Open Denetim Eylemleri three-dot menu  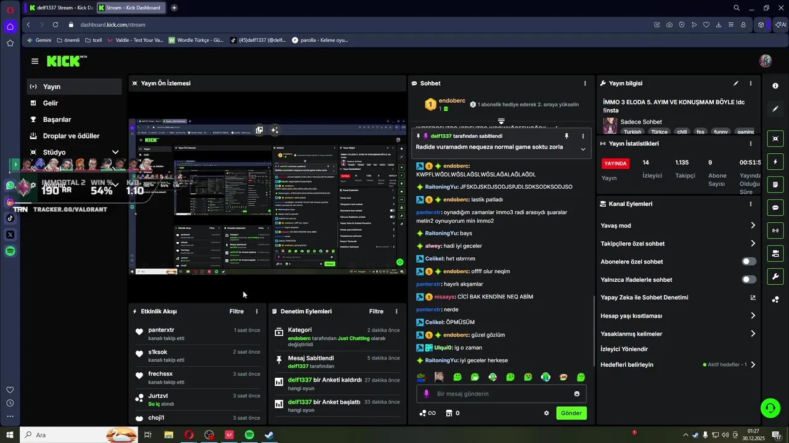tap(396, 311)
